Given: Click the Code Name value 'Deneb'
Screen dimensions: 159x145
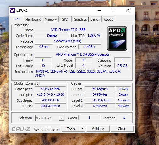Looking at the screenshot, I should click(x=52, y=35).
